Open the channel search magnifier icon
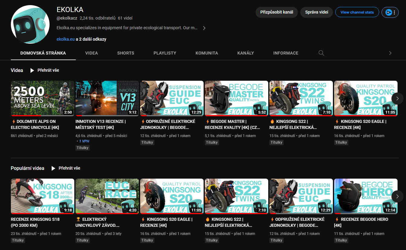The width and height of the screenshot is (406, 250). pyautogui.click(x=321, y=53)
